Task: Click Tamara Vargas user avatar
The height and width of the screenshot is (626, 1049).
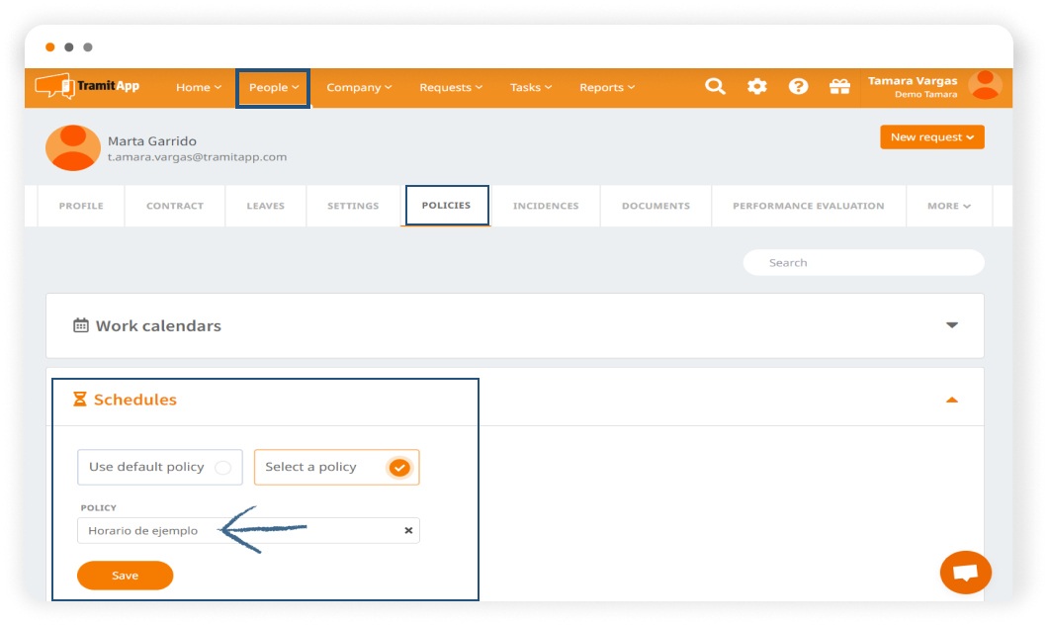Action: [x=985, y=86]
